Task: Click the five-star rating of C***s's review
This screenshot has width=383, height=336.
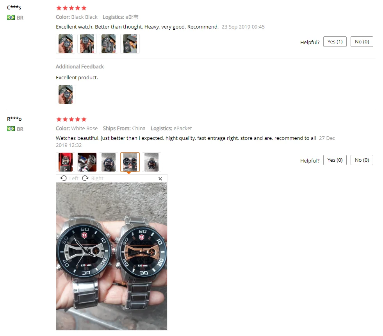Action: [71, 8]
